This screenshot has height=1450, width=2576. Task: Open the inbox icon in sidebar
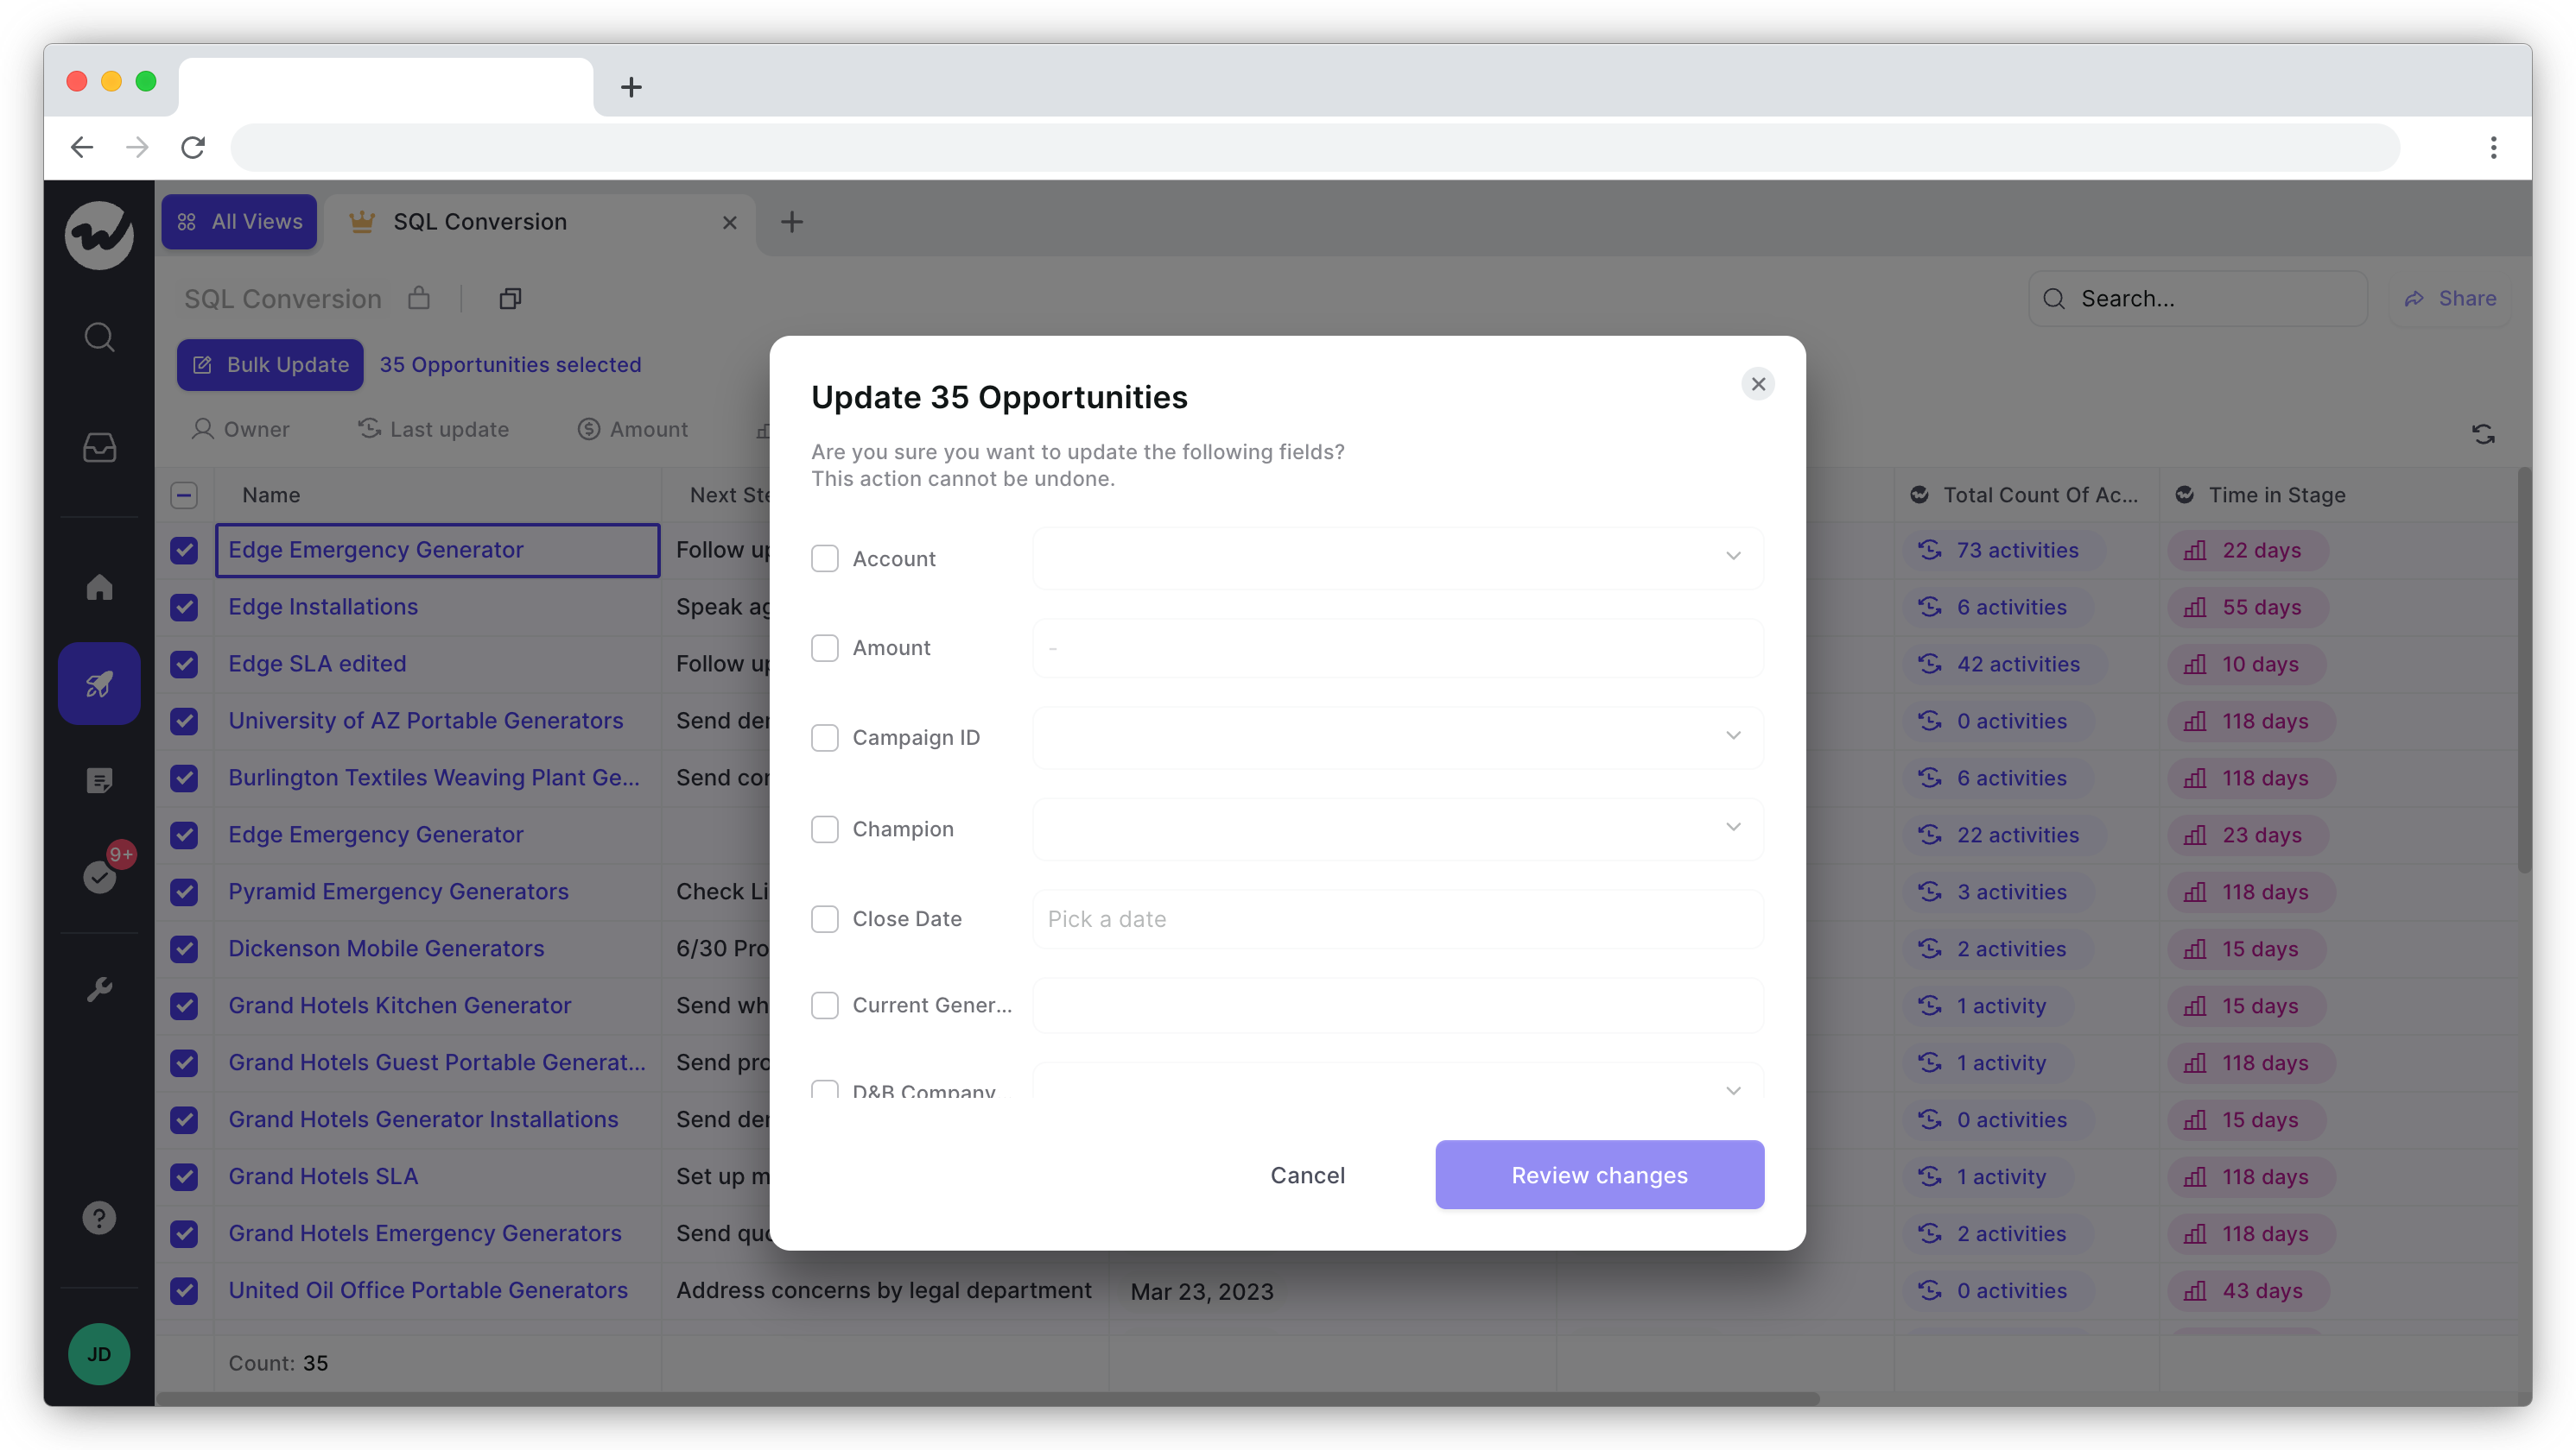[99, 447]
